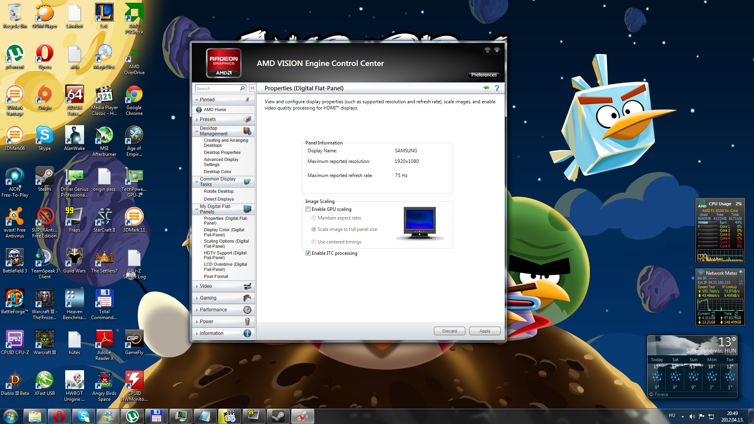Expand the Video section

click(x=223, y=286)
